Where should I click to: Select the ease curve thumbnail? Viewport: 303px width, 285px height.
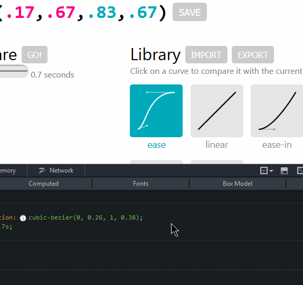[156, 111]
